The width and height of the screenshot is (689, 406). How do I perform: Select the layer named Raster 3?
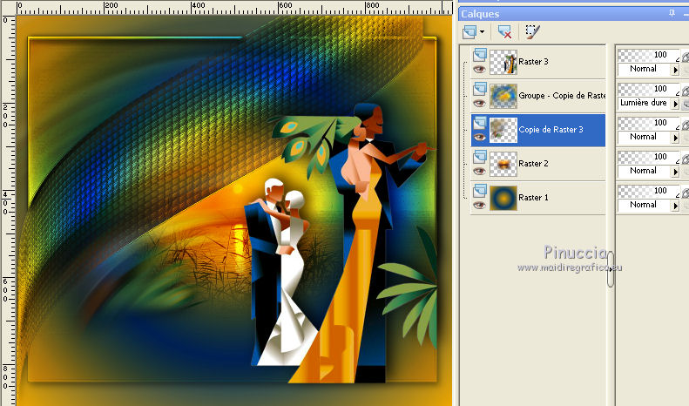533,62
